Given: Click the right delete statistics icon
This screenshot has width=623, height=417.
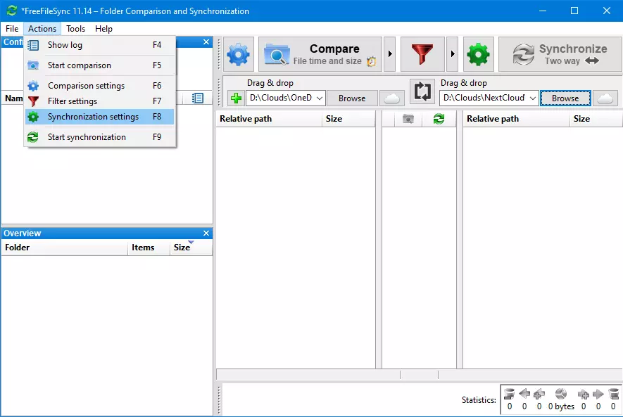Looking at the screenshot, I should click(x=613, y=394).
